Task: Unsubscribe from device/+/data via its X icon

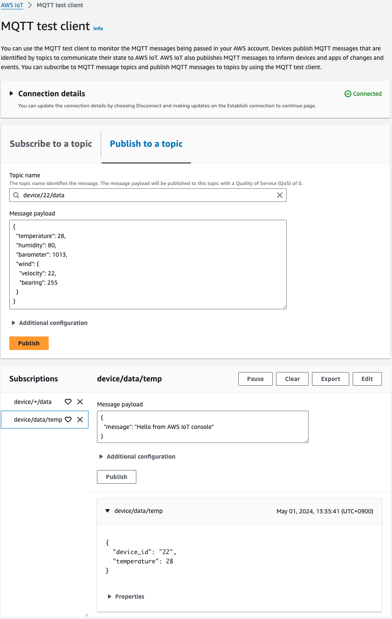Action: [x=80, y=401]
